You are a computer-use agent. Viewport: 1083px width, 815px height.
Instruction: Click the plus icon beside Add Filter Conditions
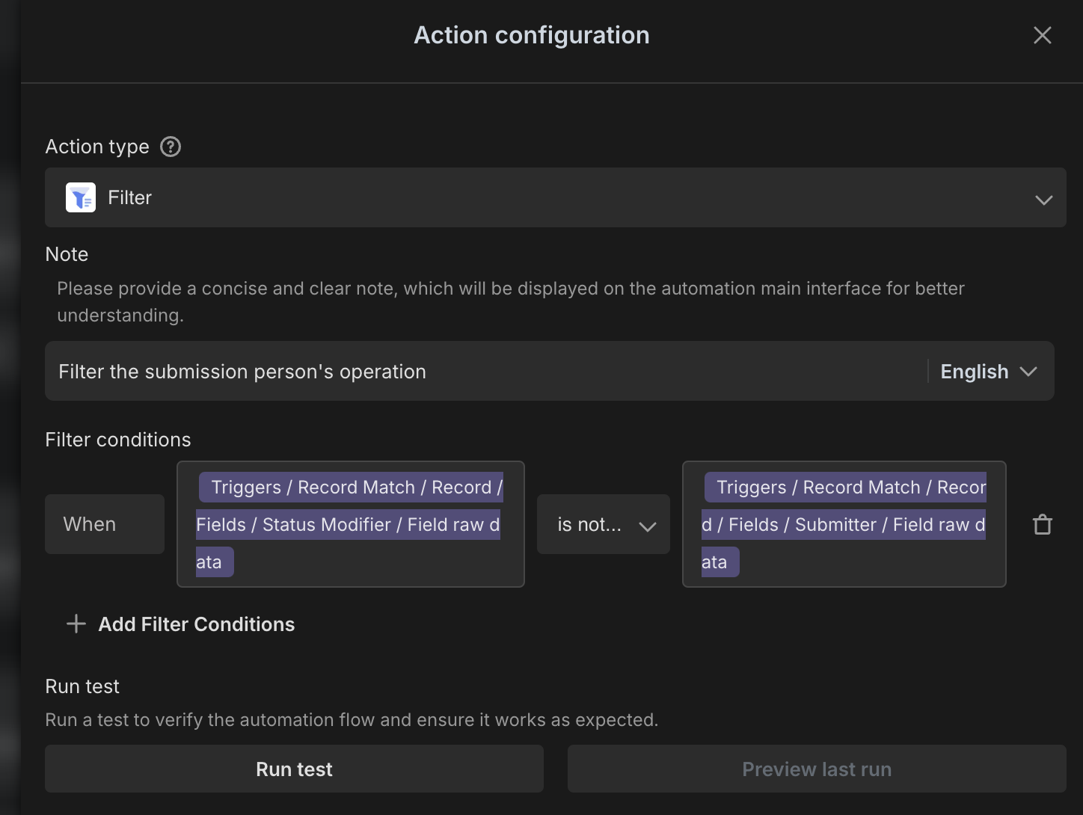[76, 624]
